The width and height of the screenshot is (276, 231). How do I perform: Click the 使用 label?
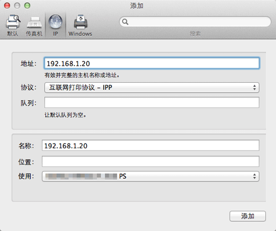[26, 176]
